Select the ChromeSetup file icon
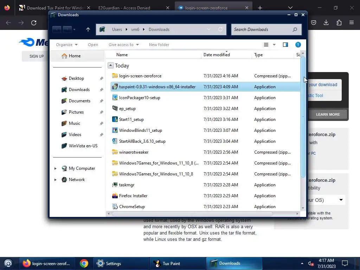The height and width of the screenshot is (270, 360). click(x=115, y=206)
